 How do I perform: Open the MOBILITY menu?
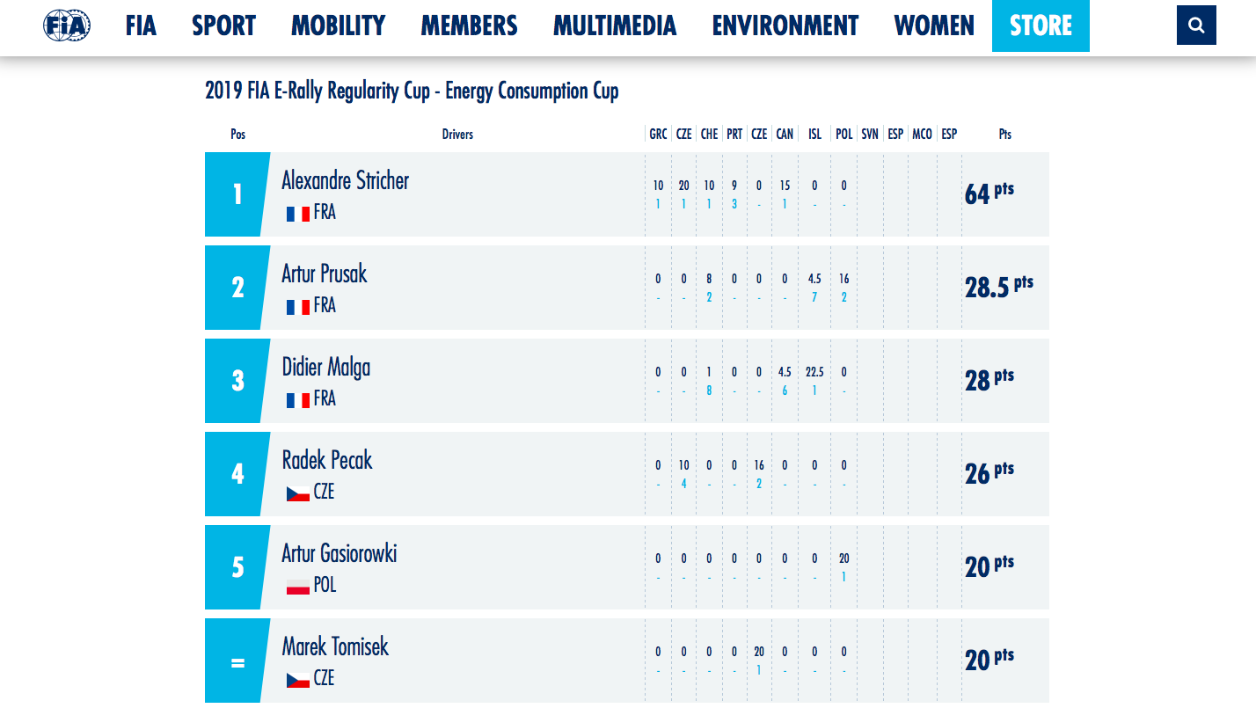pyautogui.click(x=338, y=26)
